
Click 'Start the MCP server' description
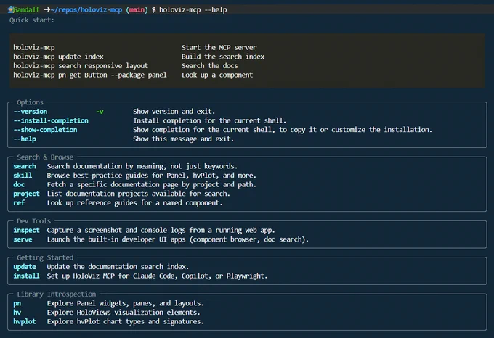click(x=219, y=47)
